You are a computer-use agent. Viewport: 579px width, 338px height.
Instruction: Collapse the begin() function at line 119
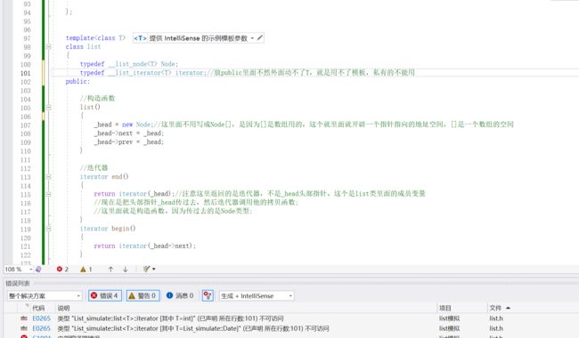[x=48, y=229]
